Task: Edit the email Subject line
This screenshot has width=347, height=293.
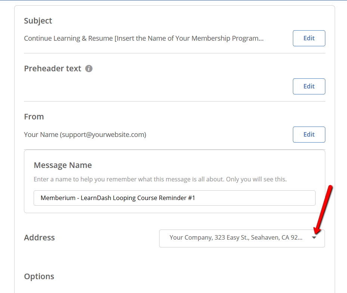Action: point(309,38)
